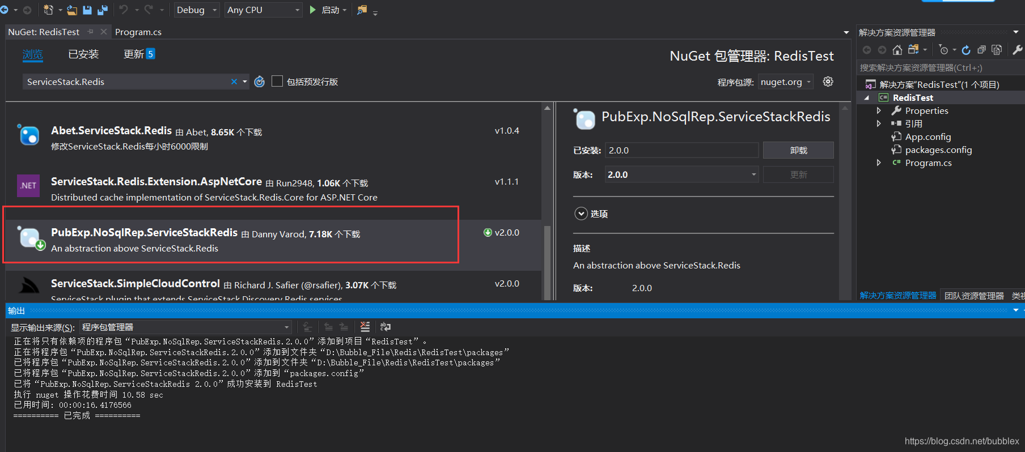This screenshot has height=452, width=1025.
Task: Click the Abet.ServiceStack.Redis package icon
Action: [28, 135]
